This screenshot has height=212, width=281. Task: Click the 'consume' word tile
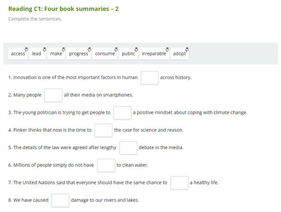(105, 54)
